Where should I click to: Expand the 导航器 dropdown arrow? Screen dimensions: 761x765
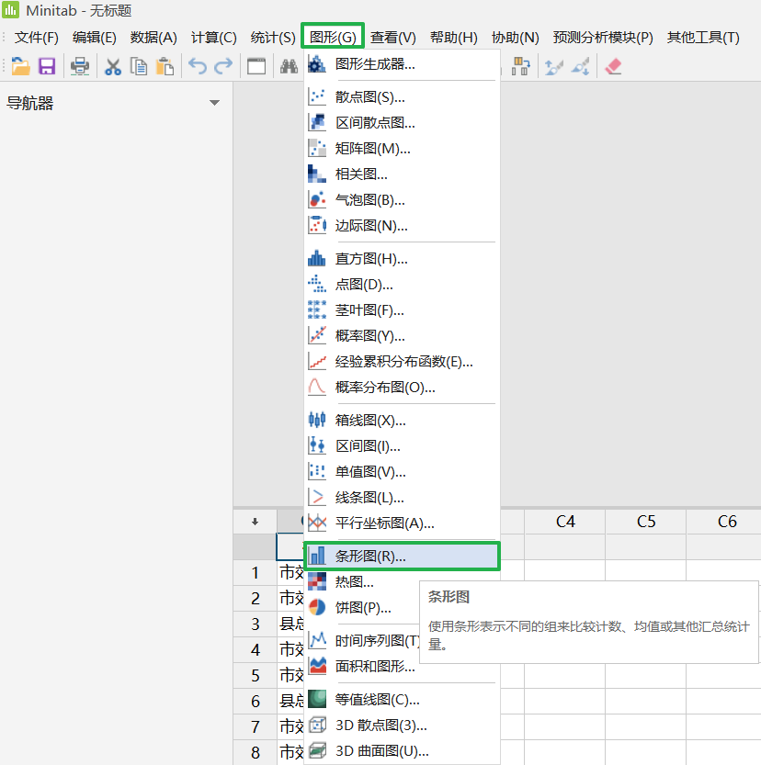tap(215, 103)
